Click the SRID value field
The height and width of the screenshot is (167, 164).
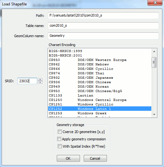coord(27,81)
